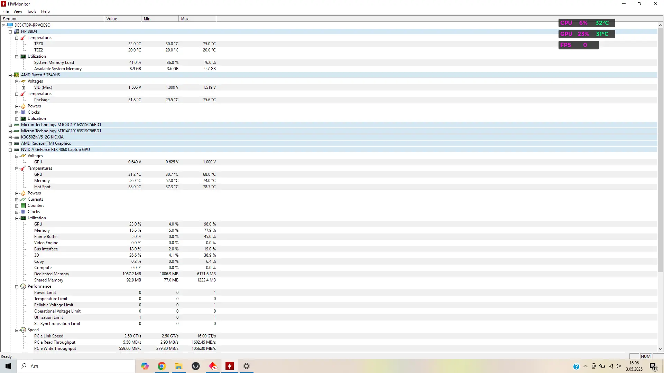Select the Video Engine utilization row
664x373 pixels.
(329, 243)
